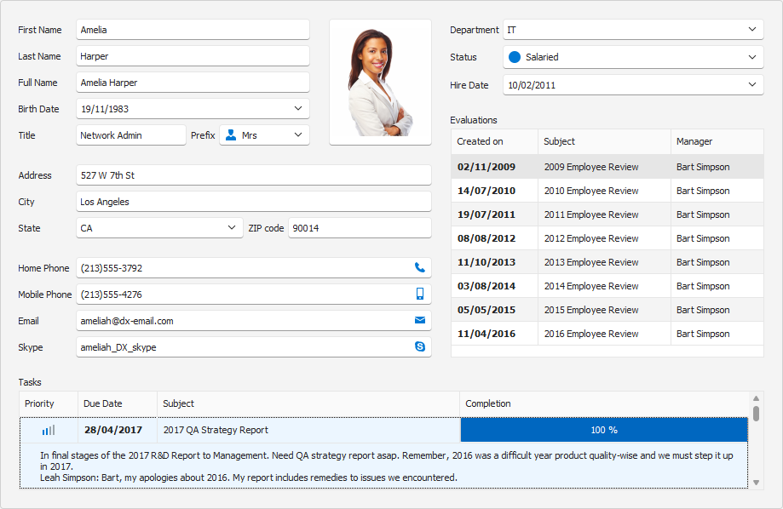Click the mobile device icon in Mobile Phone field

pos(419,294)
